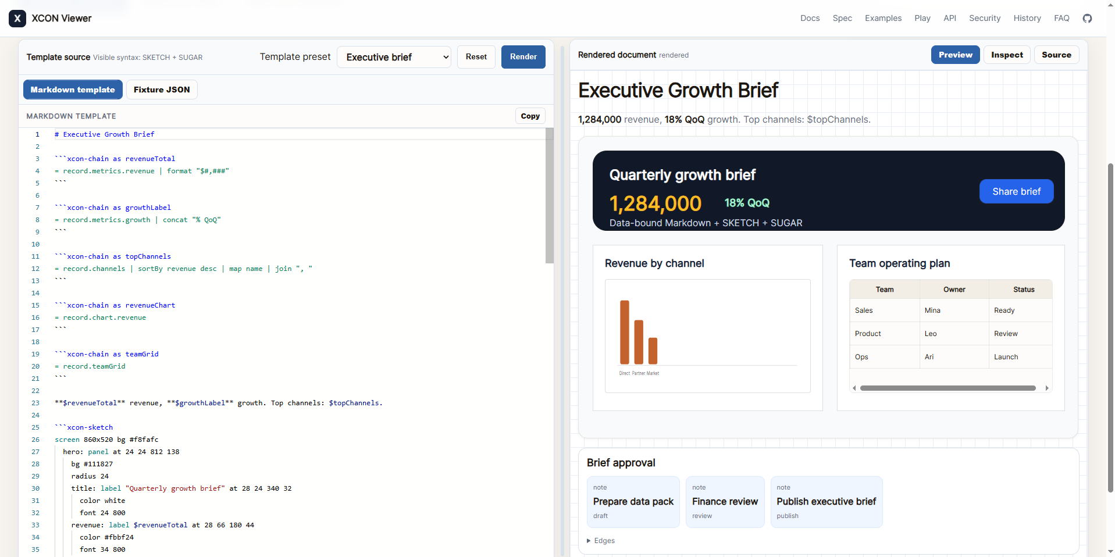Open the Play navigation link
Viewport: 1115px width, 557px height.
pyautogui.click(x=922, y=19)
